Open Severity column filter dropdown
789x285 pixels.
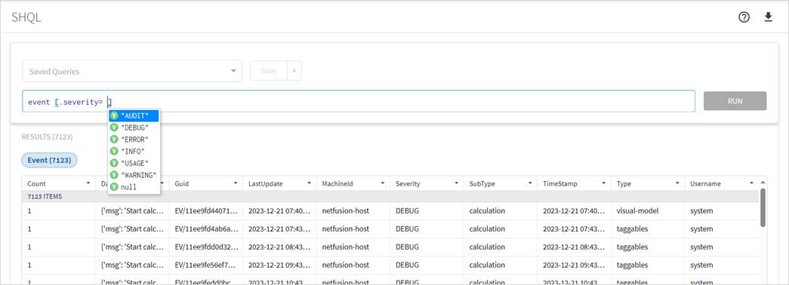tap(456, 183)
